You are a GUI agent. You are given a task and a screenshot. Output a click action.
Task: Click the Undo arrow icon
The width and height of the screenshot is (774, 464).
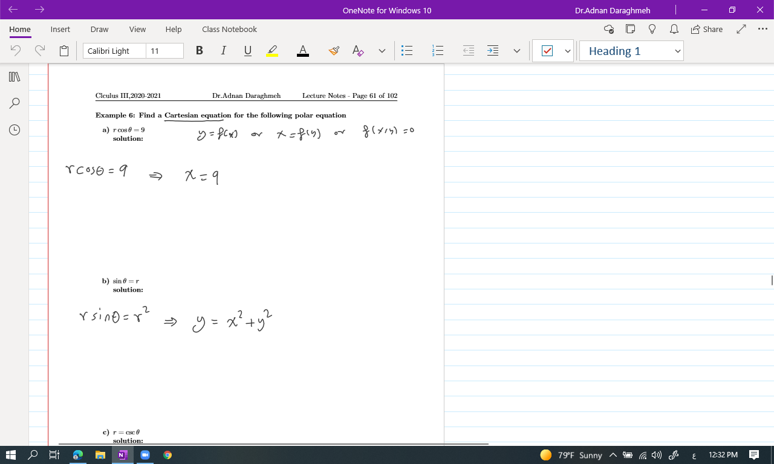pos(16,51)
